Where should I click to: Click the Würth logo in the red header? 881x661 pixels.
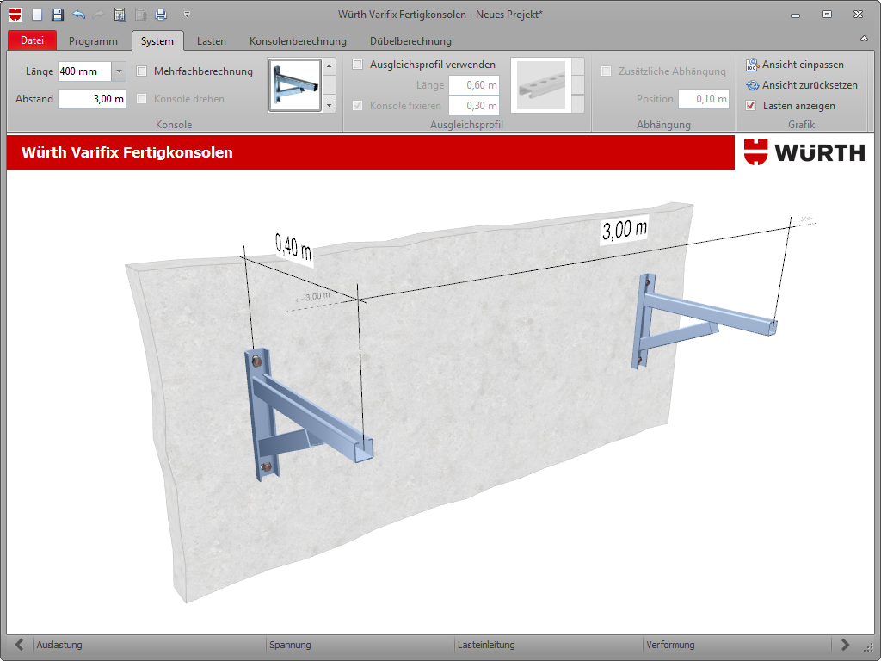coord(804,152)
